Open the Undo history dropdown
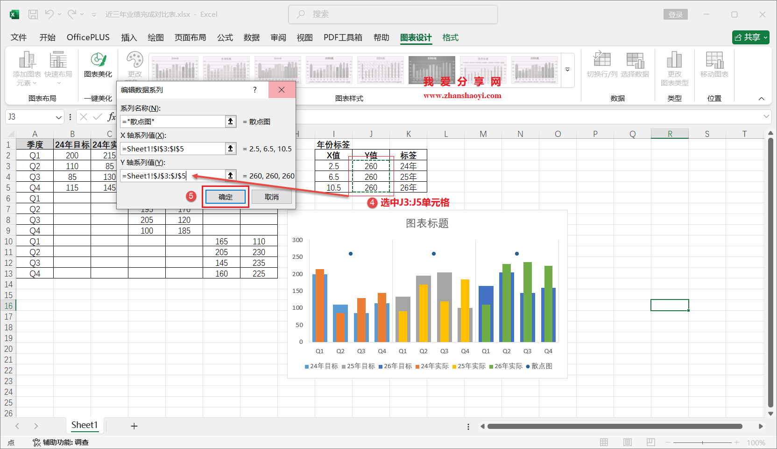 [x=59, y=14]
